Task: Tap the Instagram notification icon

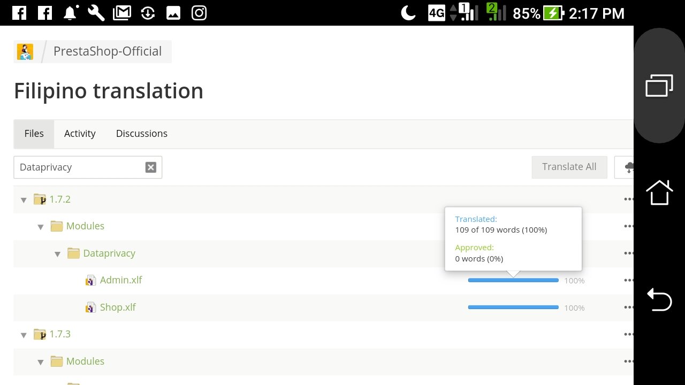Action: point(199,13)
